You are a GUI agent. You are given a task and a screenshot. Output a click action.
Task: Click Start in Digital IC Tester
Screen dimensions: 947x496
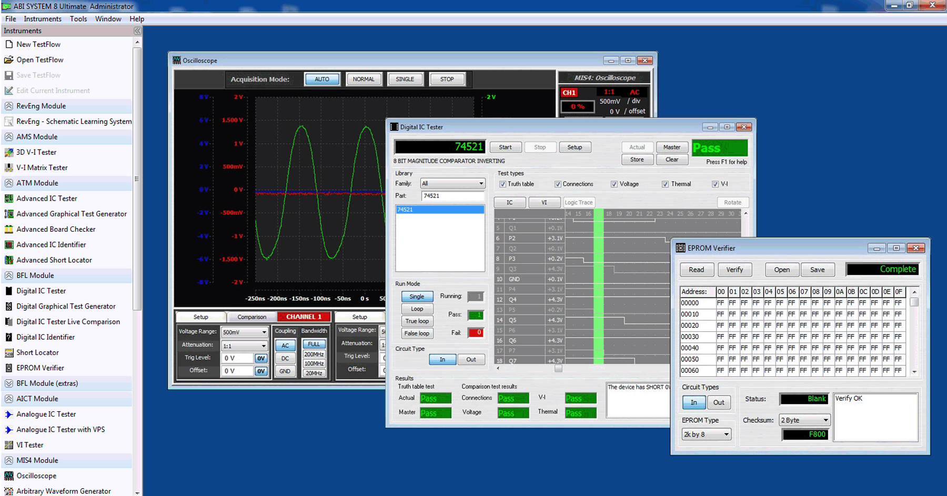click(x=506, y=147)
